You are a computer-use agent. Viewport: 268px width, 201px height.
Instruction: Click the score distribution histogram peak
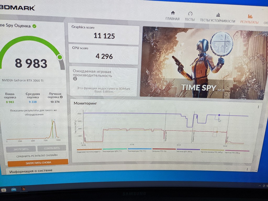click(x=53, y=122)
